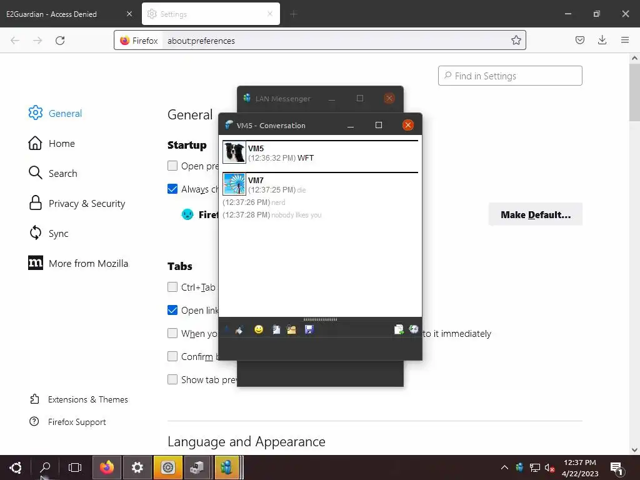Open the Pocket save icon
The image size is (640, 480).
pos(579,40)
